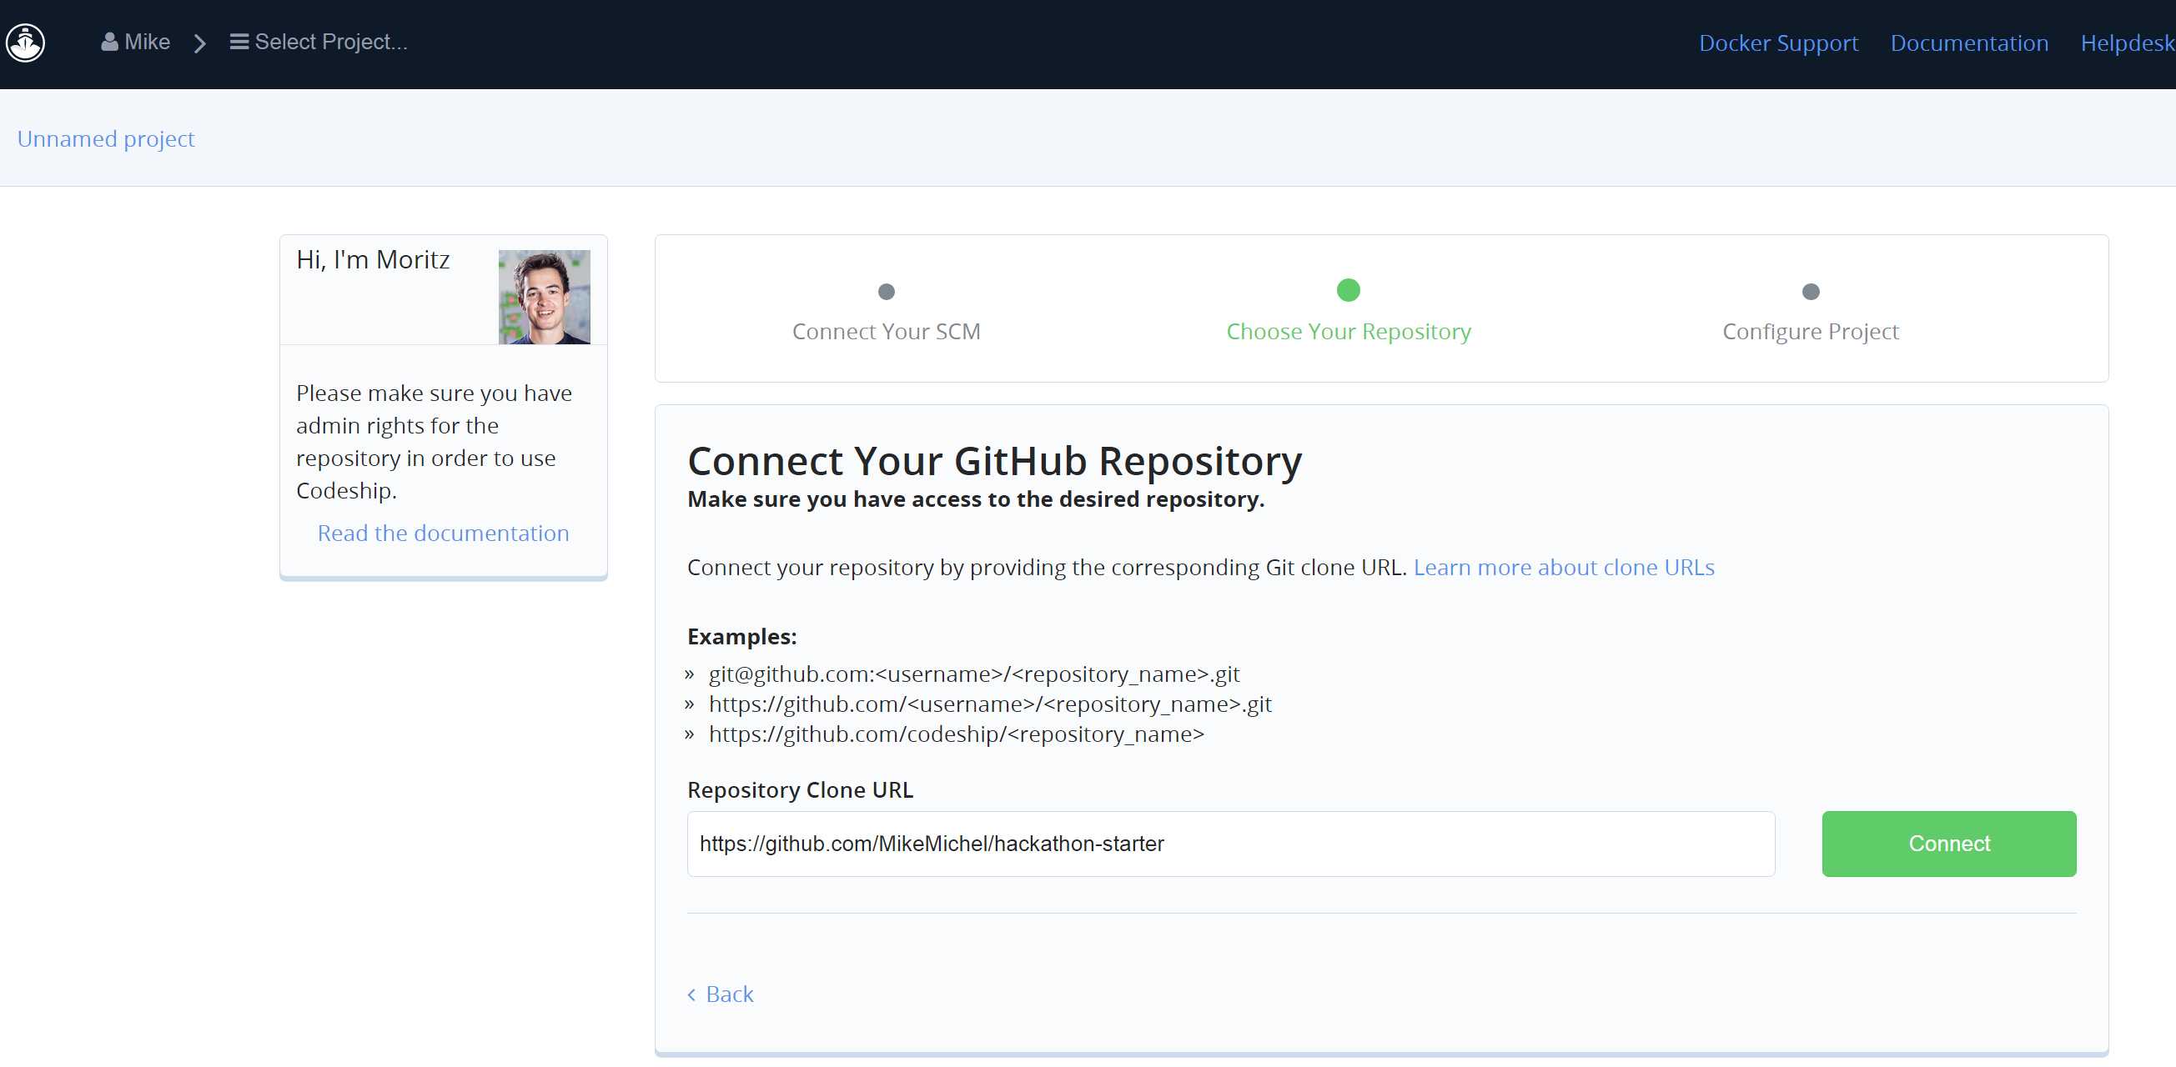This screenshot has width=2176, height=1067.
Task: Click the Examples: label
Action: (741, 636)
